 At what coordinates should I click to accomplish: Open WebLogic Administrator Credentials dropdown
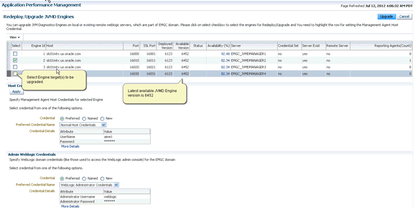(x=89, y=185)
